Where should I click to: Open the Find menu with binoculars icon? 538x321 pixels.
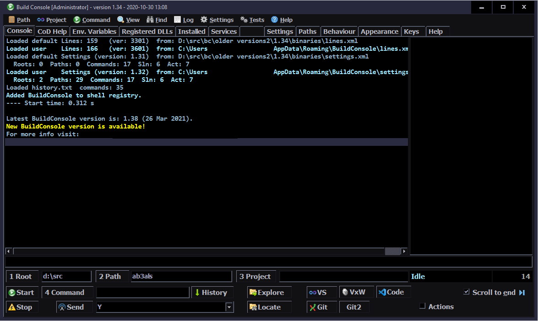pyautogui.click(x=157, y=20)
